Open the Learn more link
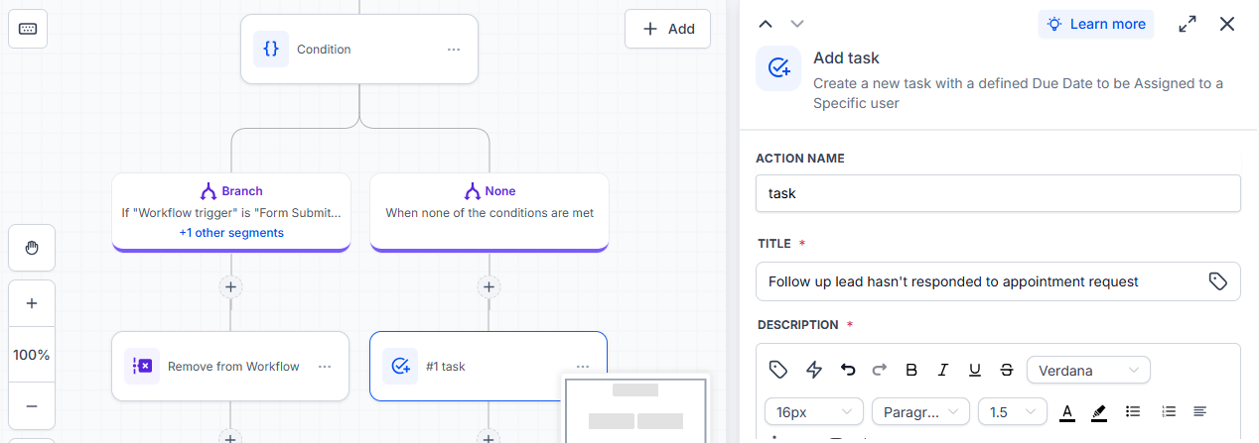This screenshot has height=443, width=1259. point(1096,24)
